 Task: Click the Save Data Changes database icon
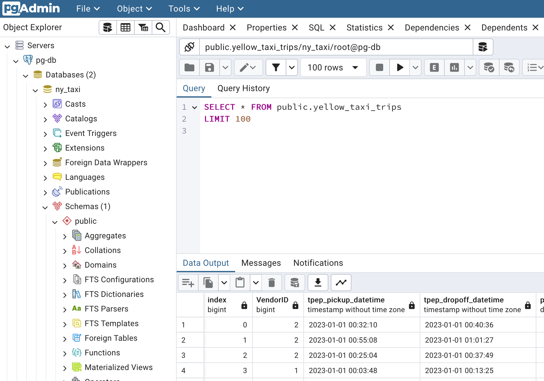[x=295, y=283]
